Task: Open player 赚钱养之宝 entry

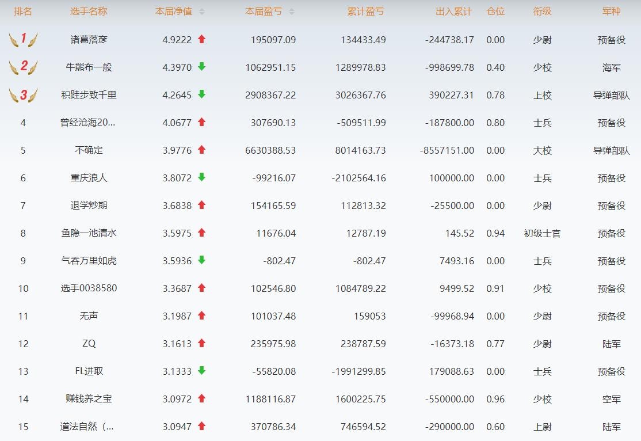Action: [x=89, y=399]
